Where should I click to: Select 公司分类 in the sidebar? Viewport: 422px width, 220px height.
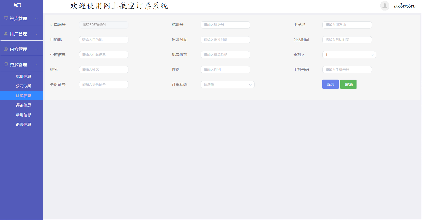[23, 86]
